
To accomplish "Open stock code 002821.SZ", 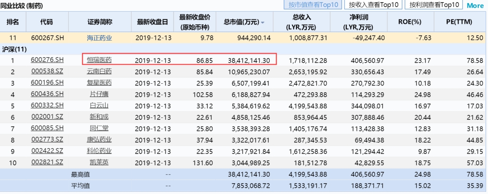I will click(x=47, y=162).
